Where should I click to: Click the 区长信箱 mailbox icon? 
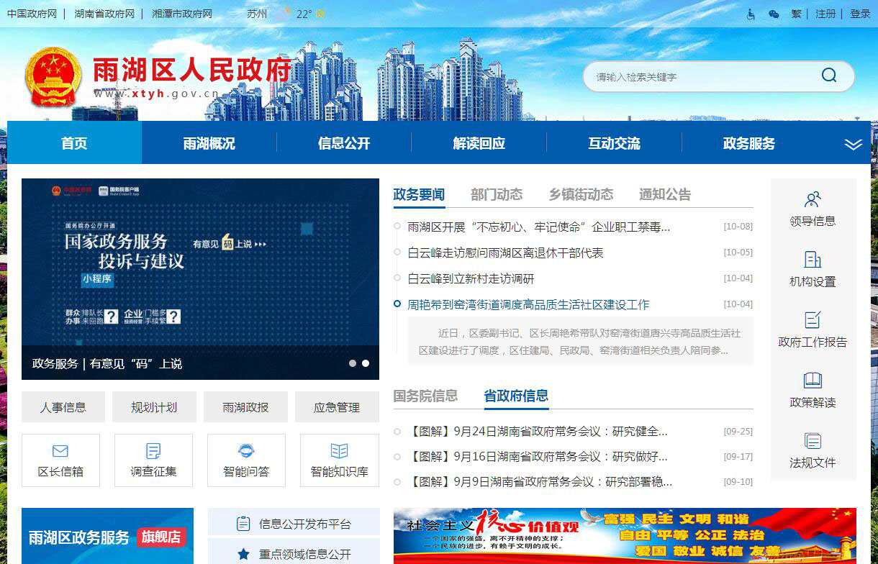point(60,451)
